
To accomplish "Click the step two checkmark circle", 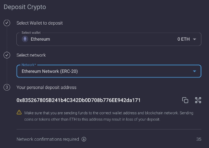I will (7, 55).
